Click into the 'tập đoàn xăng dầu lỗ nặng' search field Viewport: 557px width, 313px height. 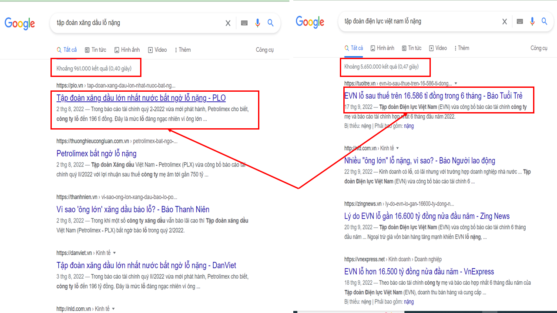coord(135,23)
